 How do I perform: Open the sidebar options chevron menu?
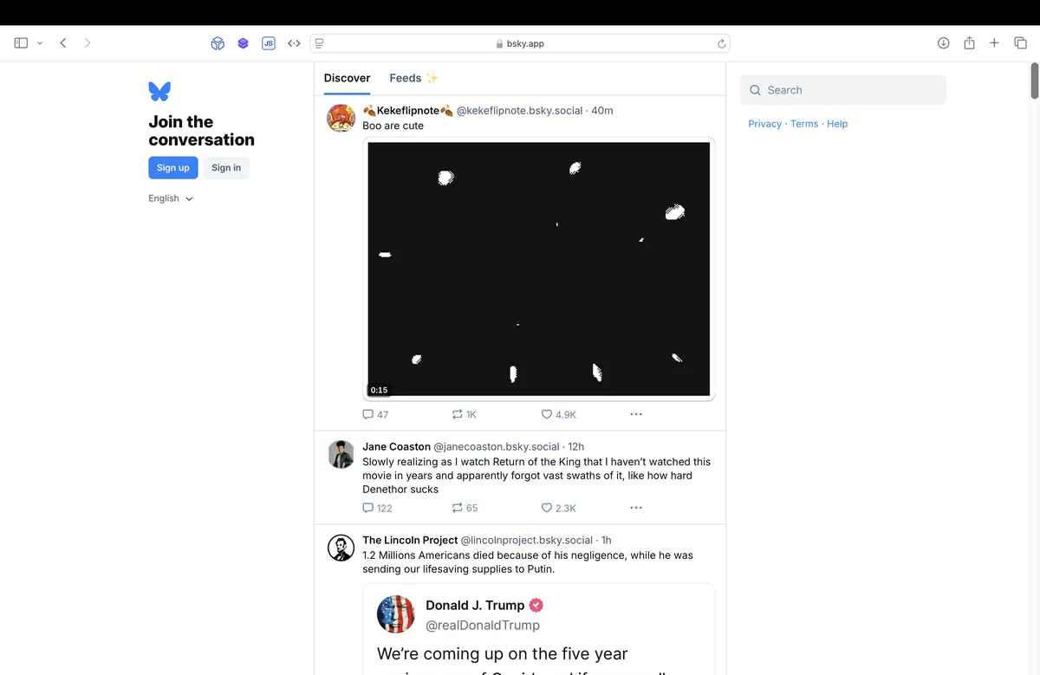click(x=40, y=43)
